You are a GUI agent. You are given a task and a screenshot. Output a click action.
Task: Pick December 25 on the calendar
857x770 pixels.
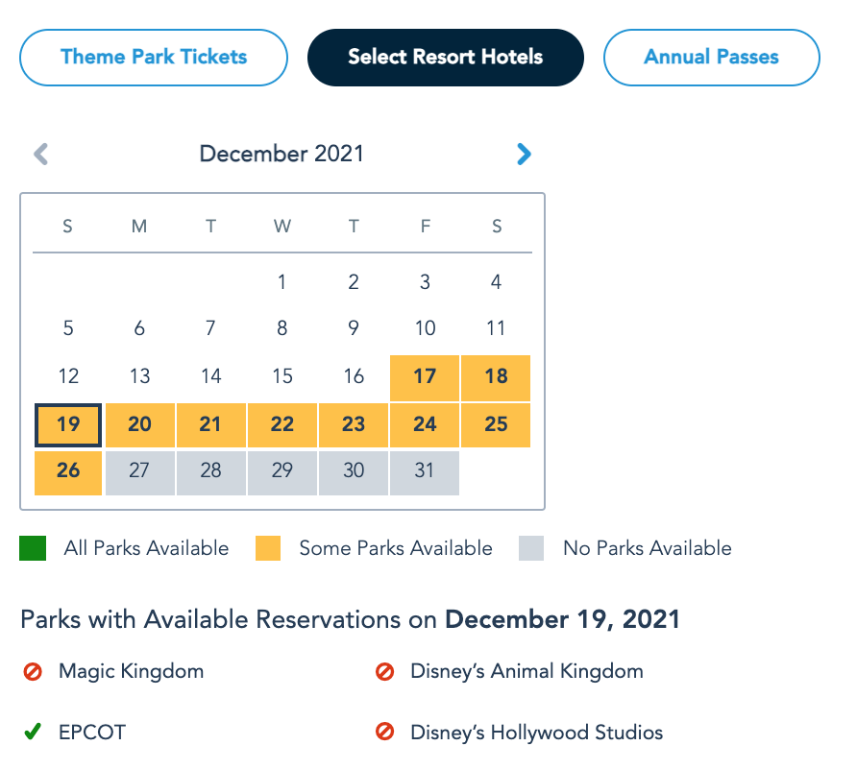496,424
